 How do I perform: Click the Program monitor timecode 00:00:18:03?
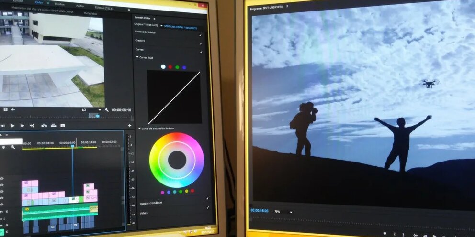260,211
